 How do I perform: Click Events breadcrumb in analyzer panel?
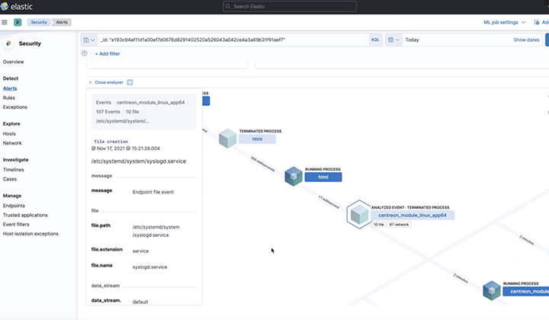tap(103, 102)
